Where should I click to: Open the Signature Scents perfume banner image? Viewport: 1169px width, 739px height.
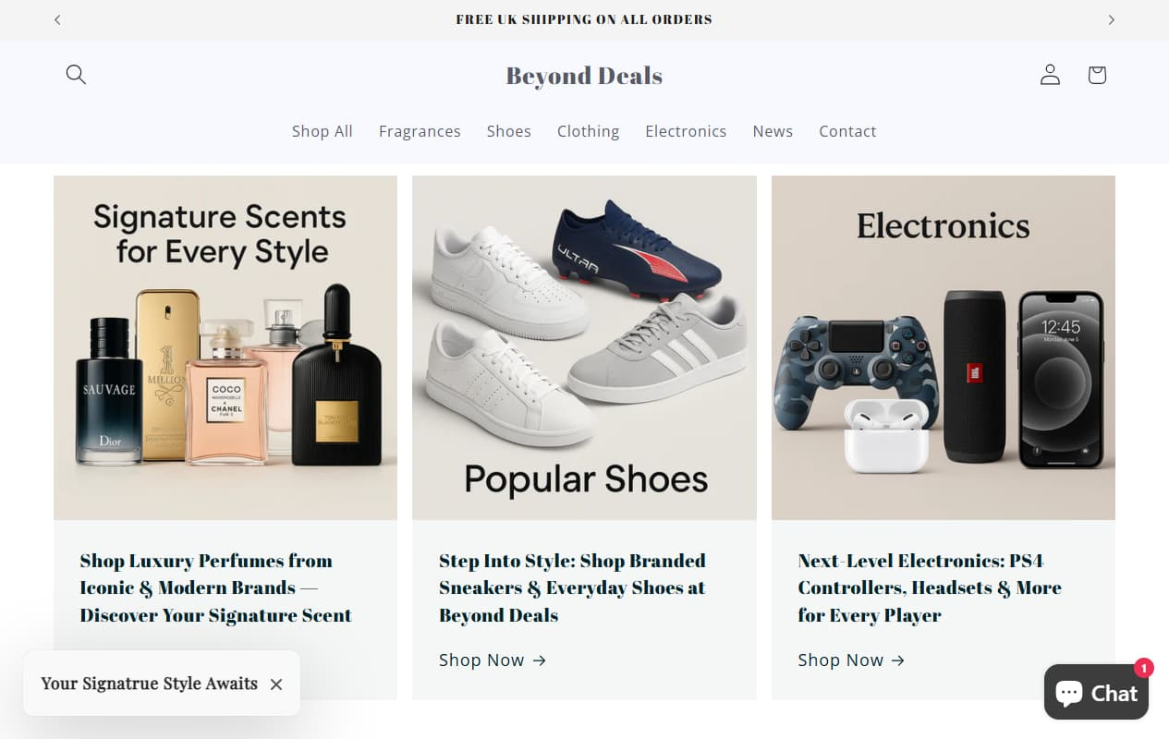tap(225, 347)
